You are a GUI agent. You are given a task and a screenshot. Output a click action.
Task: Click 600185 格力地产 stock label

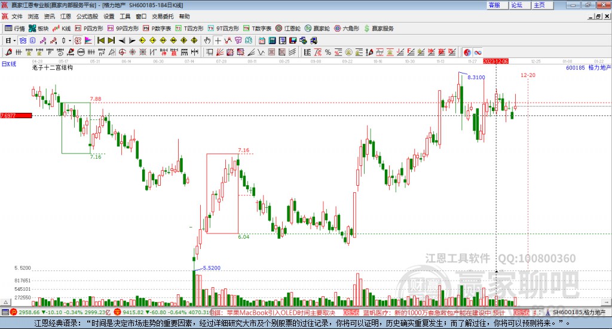tap(588, 68)
